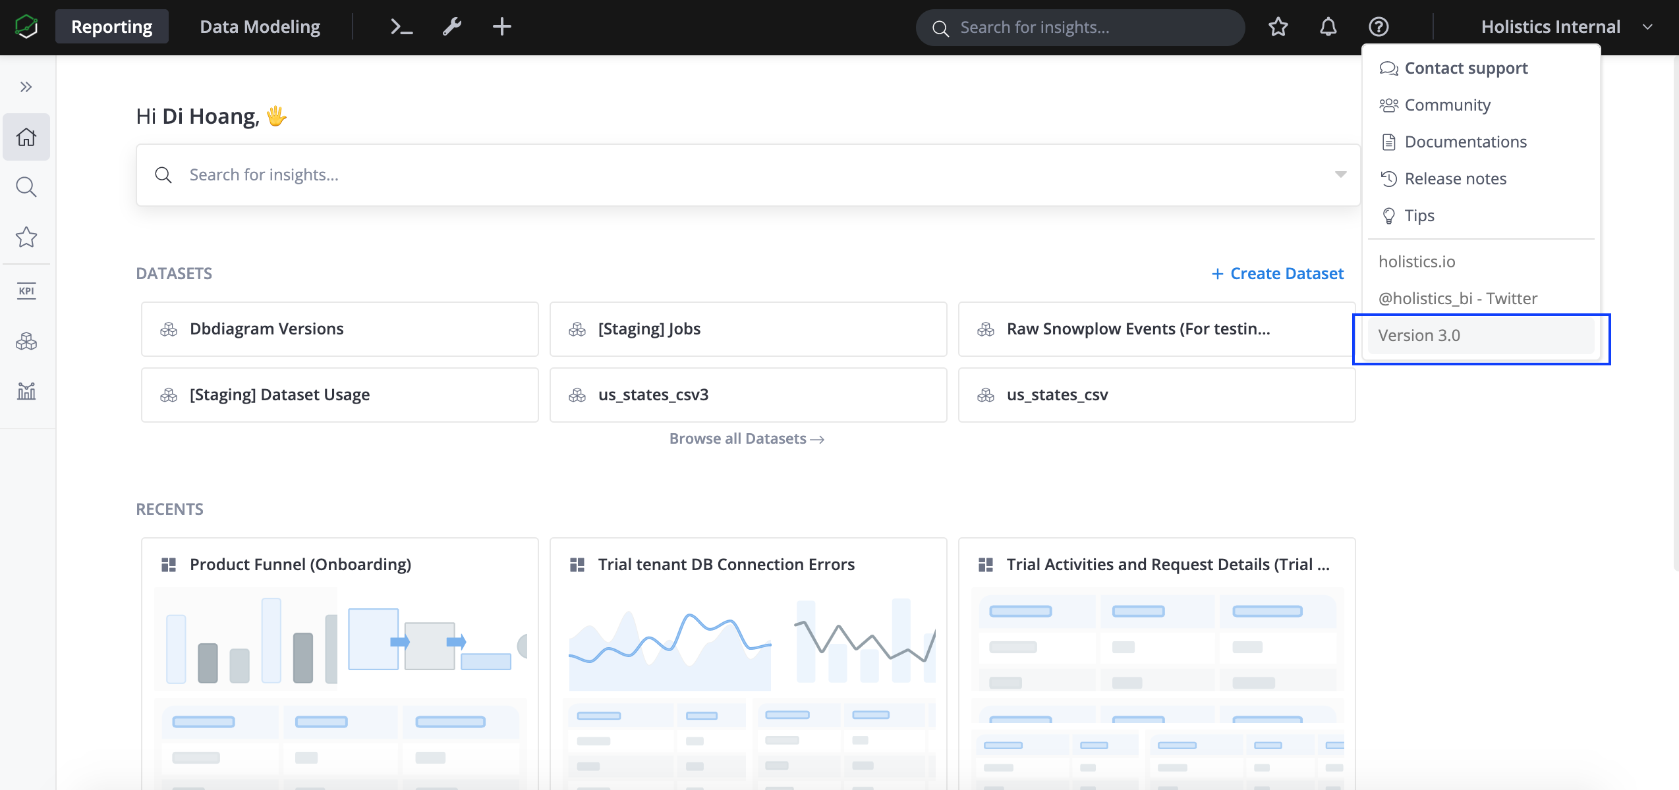The image size is (1679, 790).
Task: Open the wrench tools icon
Action: pyautogui.click(x=452, y=26)
